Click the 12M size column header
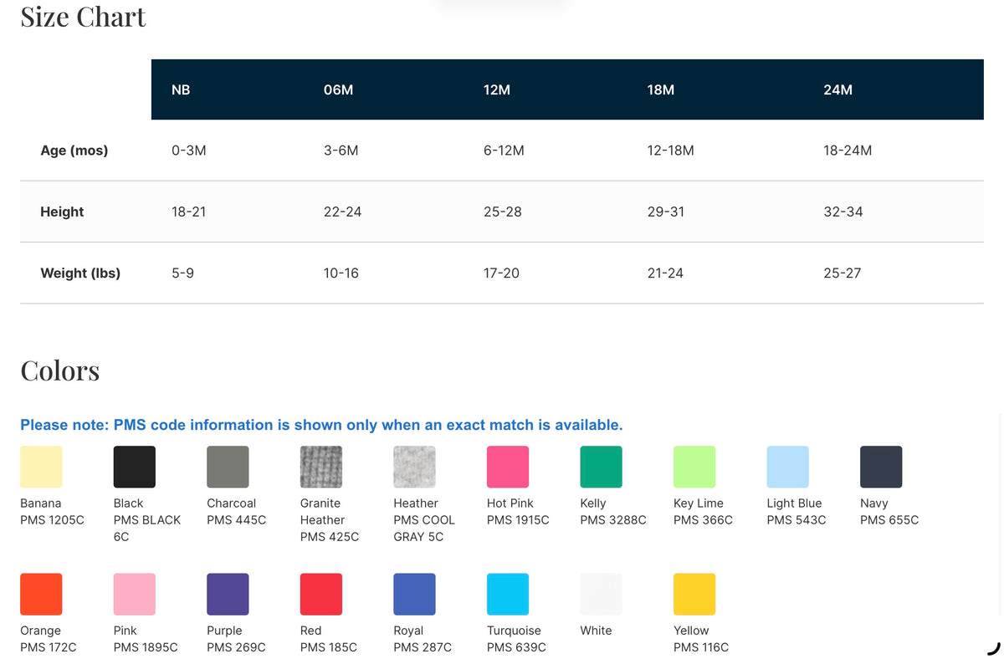This screenshot has width=1004, height=659. (x=497, y=89)
